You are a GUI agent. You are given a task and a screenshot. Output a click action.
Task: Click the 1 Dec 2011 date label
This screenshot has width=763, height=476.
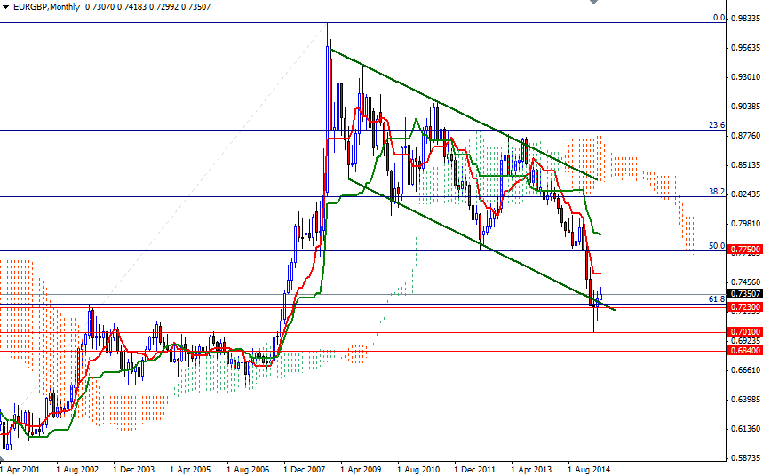point(475,470)
